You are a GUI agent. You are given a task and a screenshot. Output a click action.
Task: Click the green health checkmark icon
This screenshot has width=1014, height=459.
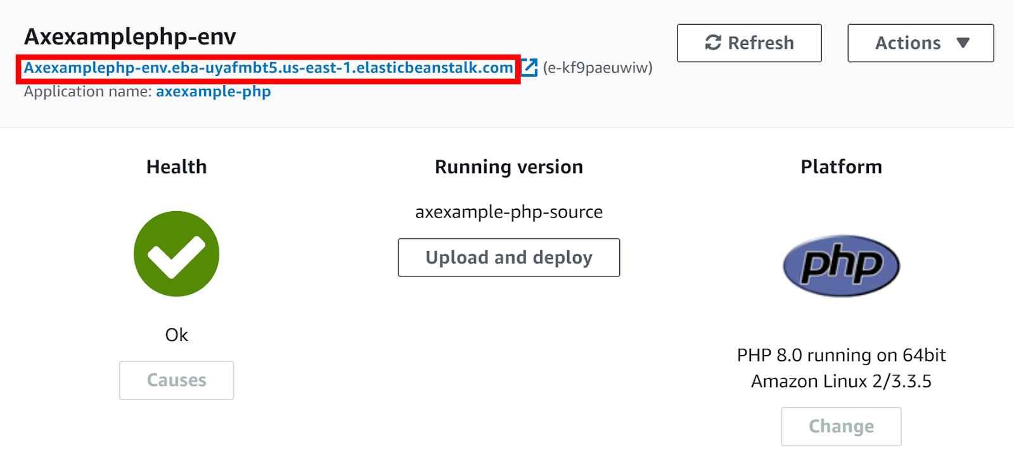[176, 254]
